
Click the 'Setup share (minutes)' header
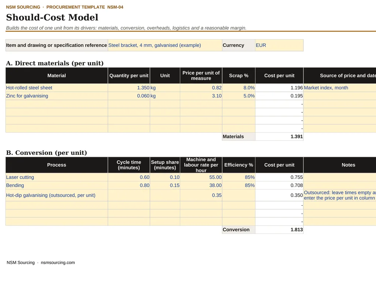pyautogui.click(x=165, y=165)
